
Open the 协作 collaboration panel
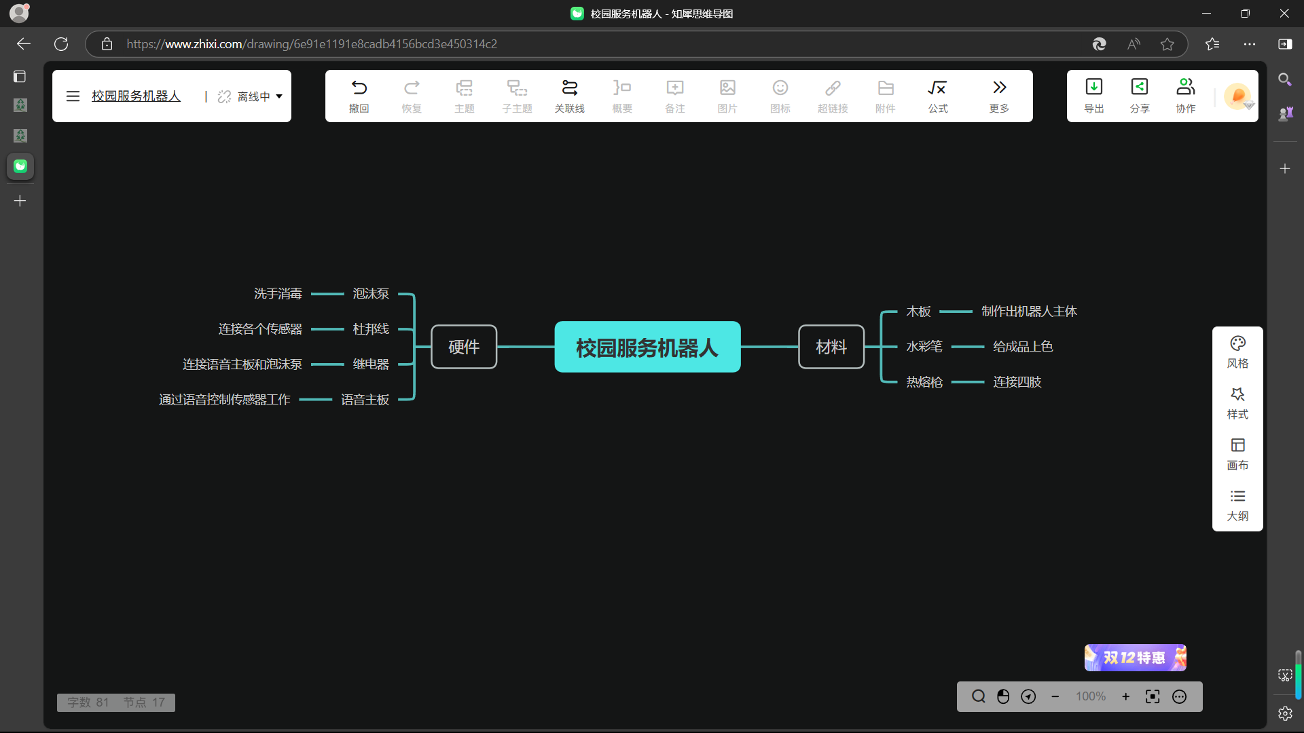pos(1186,96)
